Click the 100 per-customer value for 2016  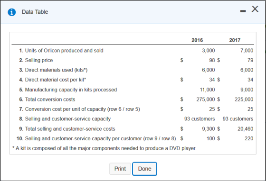211,138
